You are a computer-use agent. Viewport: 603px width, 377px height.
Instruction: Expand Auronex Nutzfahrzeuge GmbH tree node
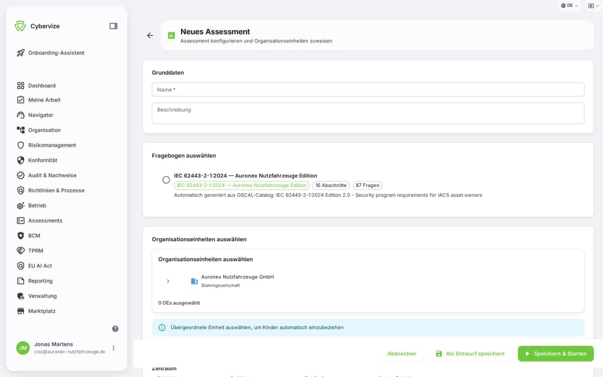tap(168, 281)
